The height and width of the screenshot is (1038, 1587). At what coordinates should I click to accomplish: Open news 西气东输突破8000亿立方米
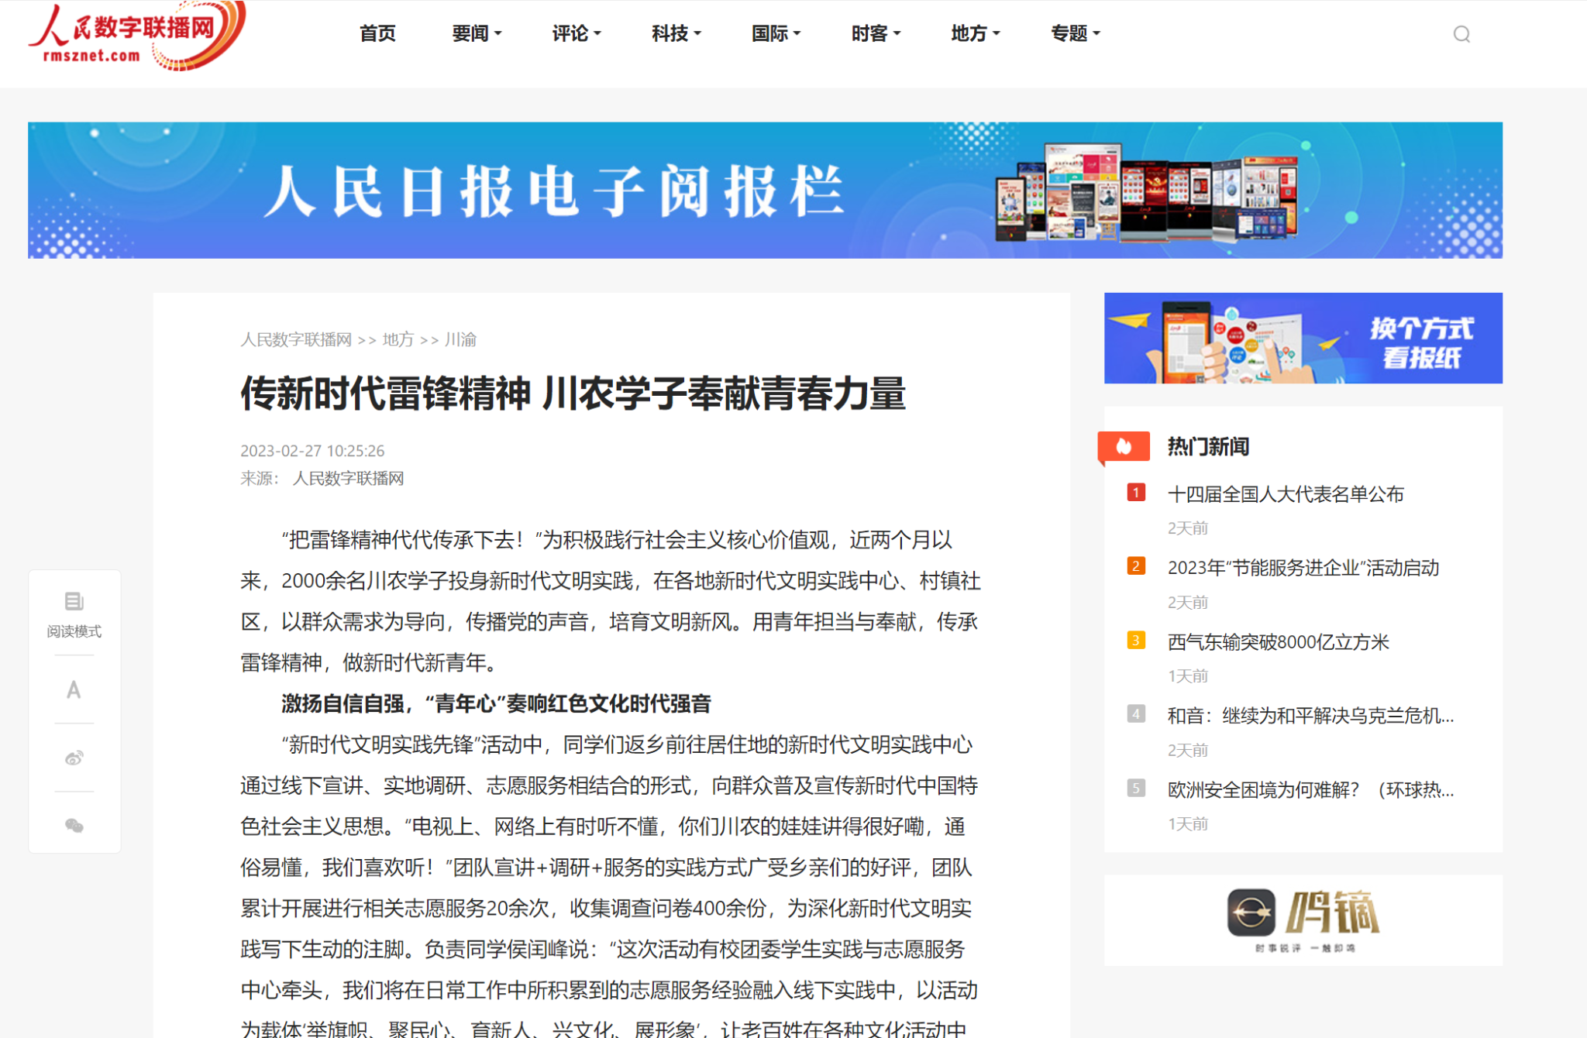click(x=1278, y=642)
